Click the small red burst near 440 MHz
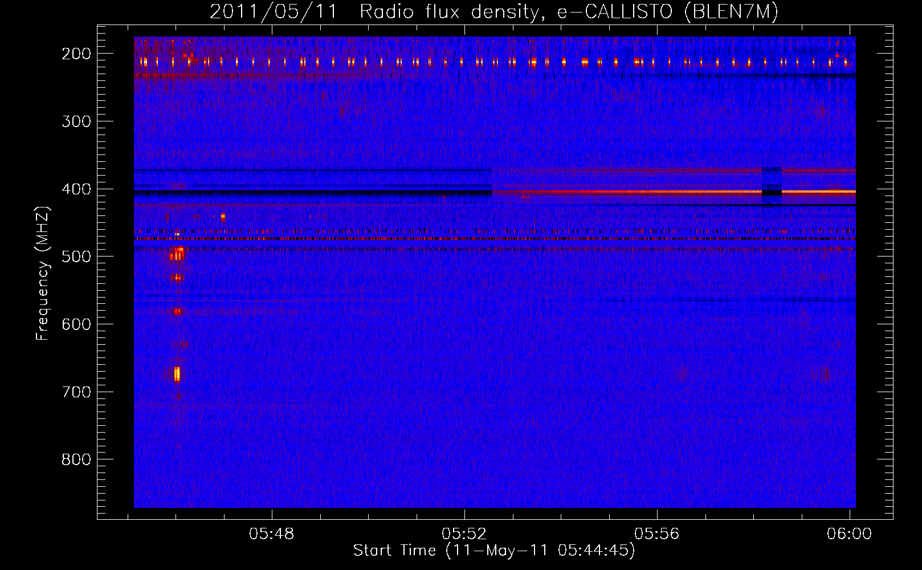Image resolution: width=922 pixels, height=570 pixels. 223,217
